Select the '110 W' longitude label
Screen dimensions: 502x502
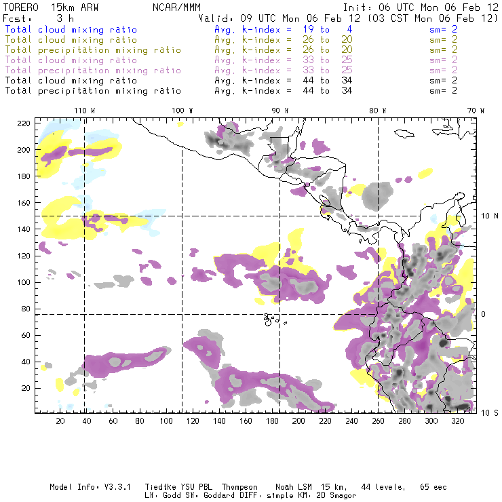coord(85,111)
